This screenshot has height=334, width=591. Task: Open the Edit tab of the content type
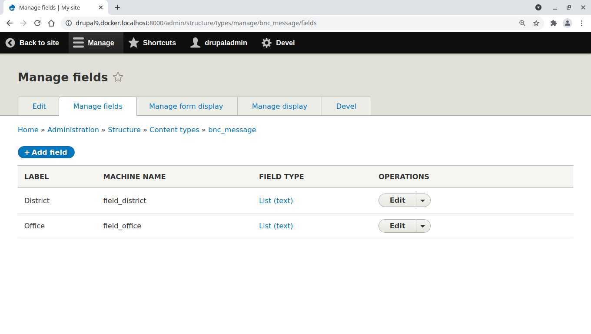point(39,106)
